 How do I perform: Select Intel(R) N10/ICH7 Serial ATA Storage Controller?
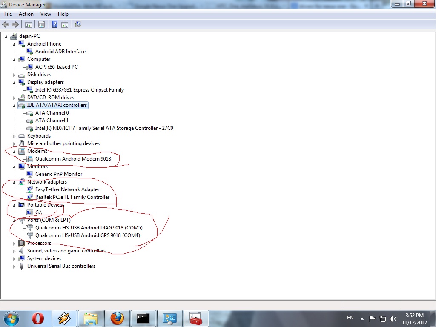[104, 128]
